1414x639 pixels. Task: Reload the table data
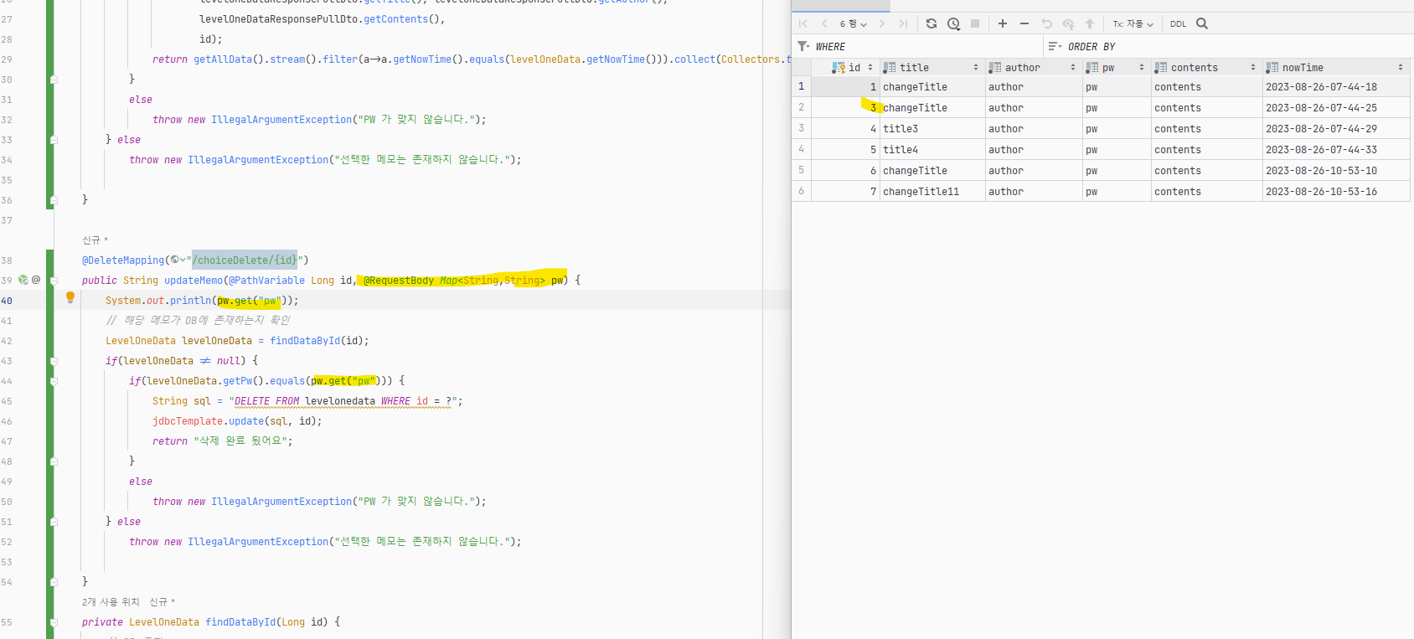point(931,23)
